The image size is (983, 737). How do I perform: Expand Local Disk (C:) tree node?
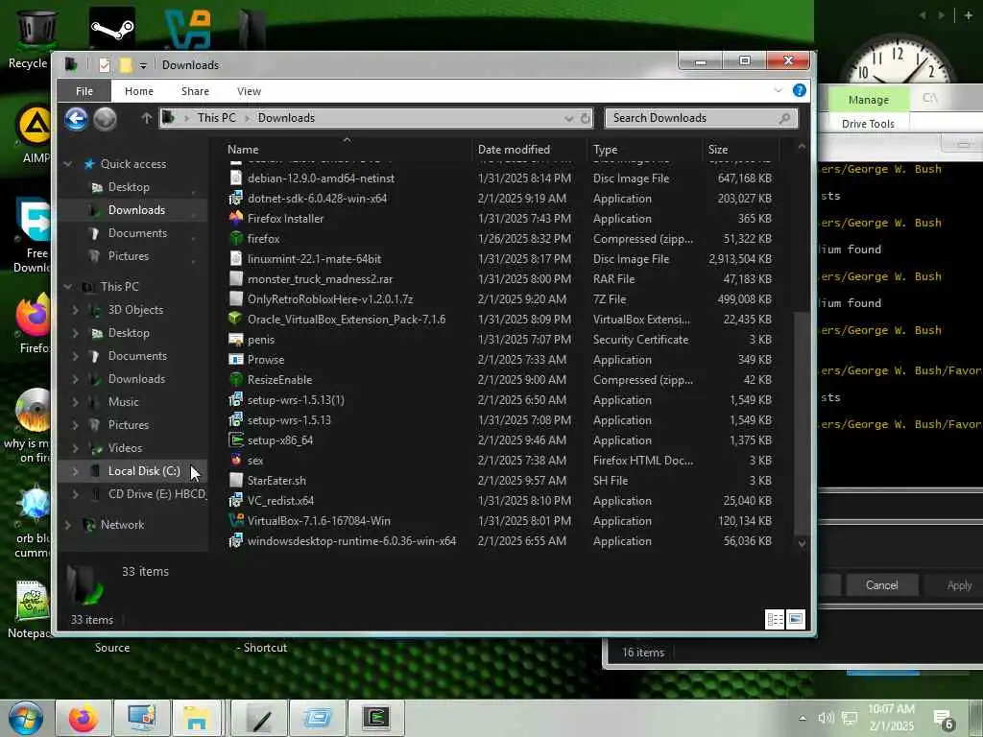(x=75, y=470)
